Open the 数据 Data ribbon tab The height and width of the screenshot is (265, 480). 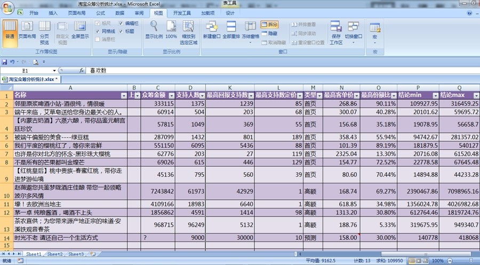coord(119,13)
